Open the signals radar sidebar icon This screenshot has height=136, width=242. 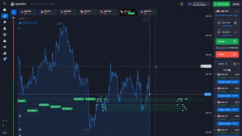point(5,47)
